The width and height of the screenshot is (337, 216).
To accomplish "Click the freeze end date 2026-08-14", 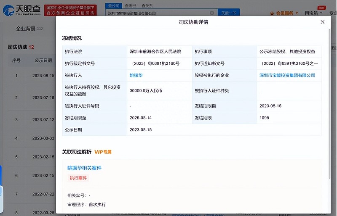I will coord(141,118).
